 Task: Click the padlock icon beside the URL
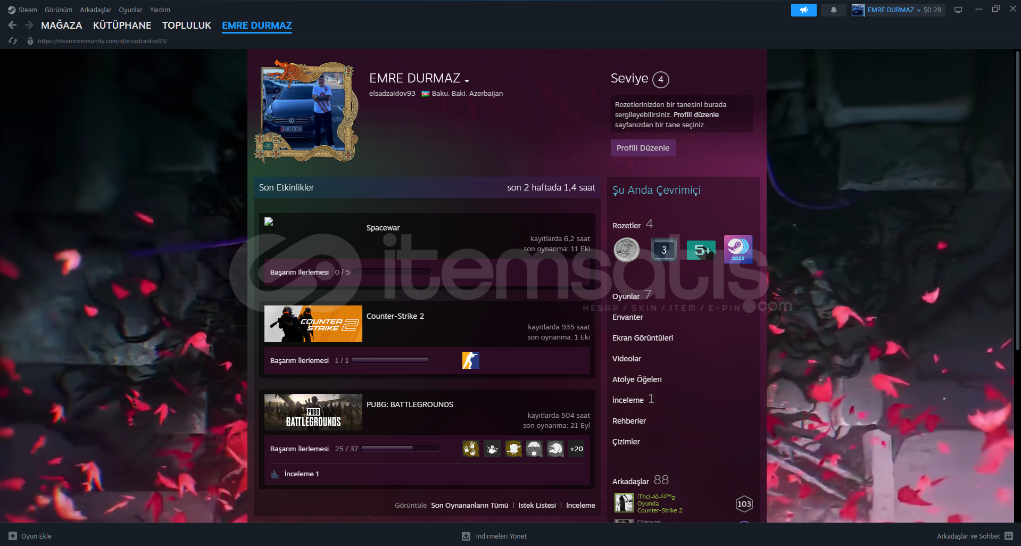30,41
